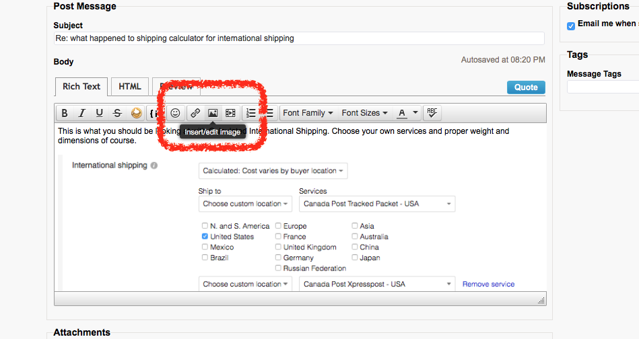Click in the Subject text field
Viewport: 639px width, 339px height.
pyautogui.click(x=299, y=38)
